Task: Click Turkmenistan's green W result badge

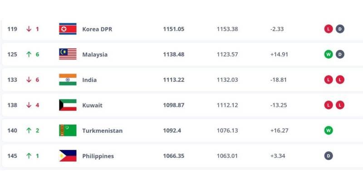Action: point(328,131)
